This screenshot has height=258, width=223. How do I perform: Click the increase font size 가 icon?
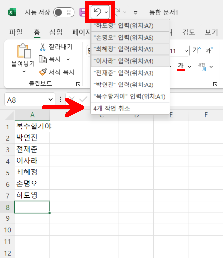point(197,50)
